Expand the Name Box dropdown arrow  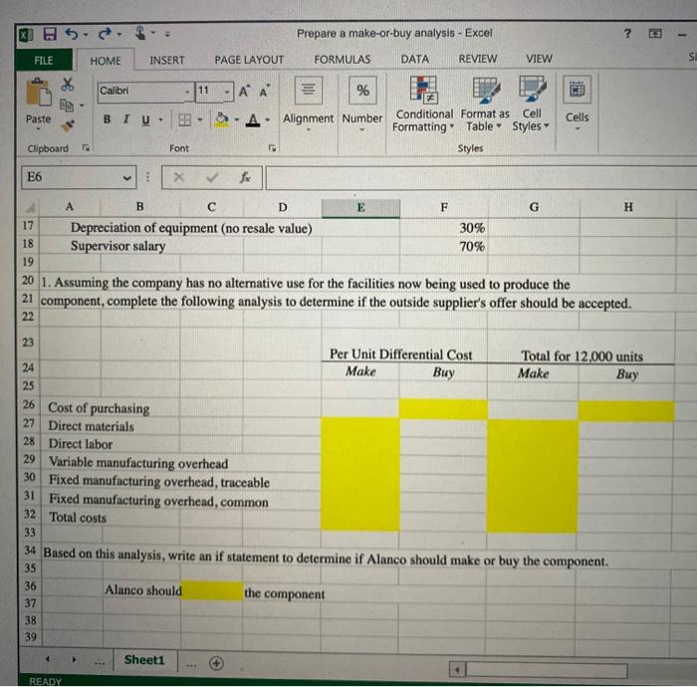point(127,178)
